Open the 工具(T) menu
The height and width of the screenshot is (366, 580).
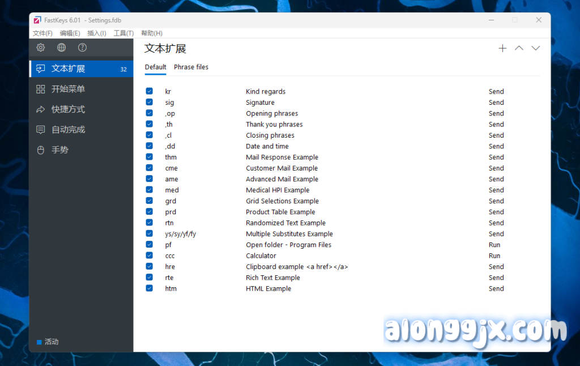pos(123,33)
